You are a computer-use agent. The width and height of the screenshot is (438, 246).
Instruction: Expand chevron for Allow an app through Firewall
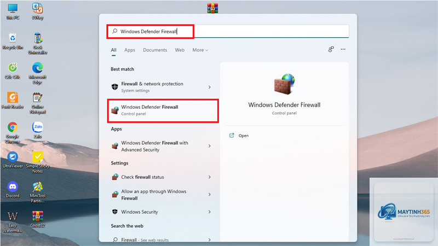click(x=210, y=195)
